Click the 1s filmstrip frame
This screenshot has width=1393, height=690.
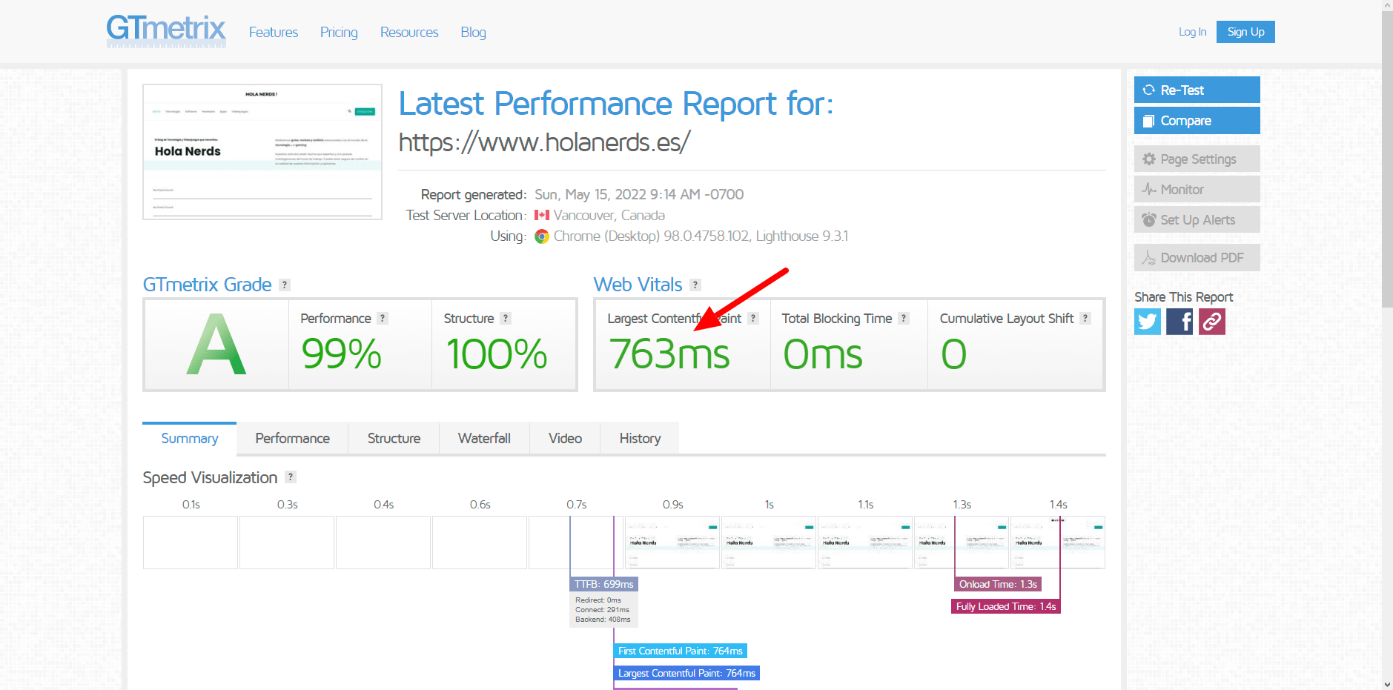tap(769, 543)
